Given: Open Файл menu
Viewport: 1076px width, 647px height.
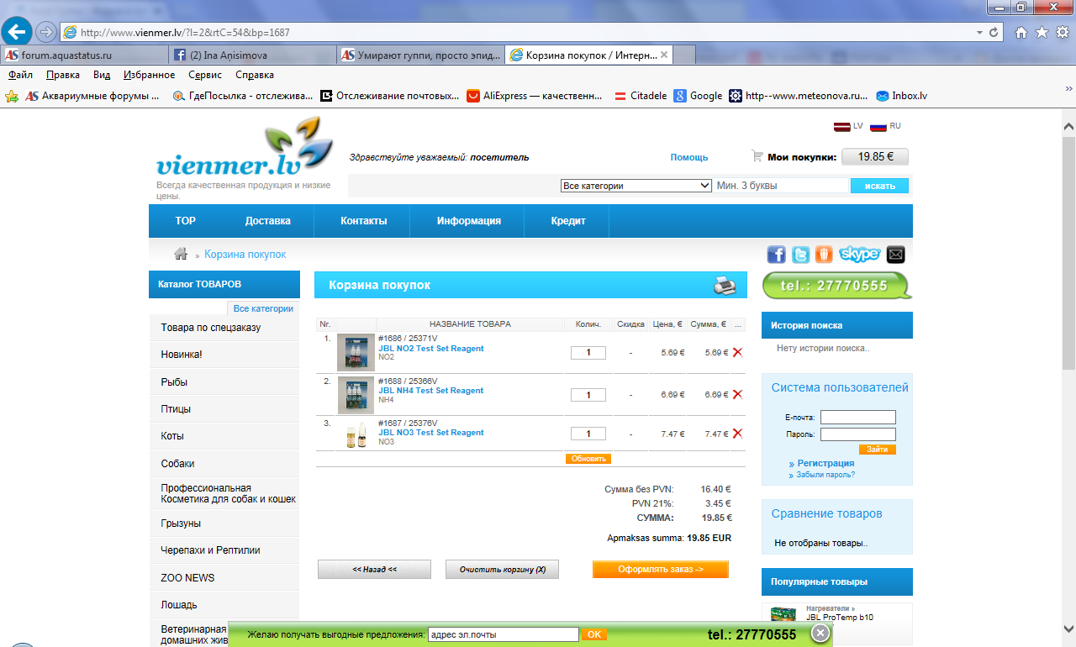Looking at the screenshot, I should tap(20, 75).
